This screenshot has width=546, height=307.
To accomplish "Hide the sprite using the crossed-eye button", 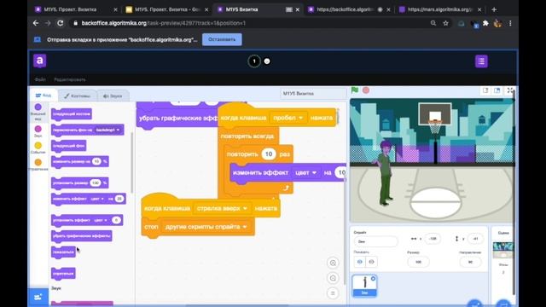I will pyautogui.click(x=371, y=262).
